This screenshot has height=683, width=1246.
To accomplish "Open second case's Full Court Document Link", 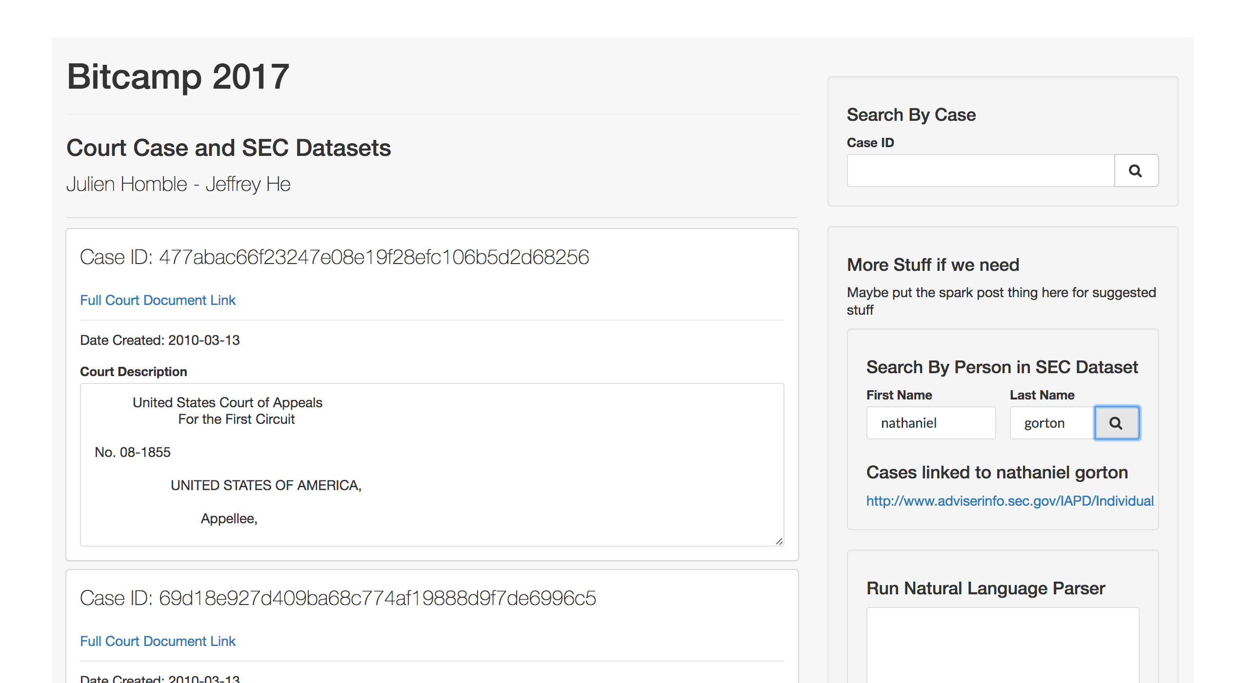I will tap(158, 641).
